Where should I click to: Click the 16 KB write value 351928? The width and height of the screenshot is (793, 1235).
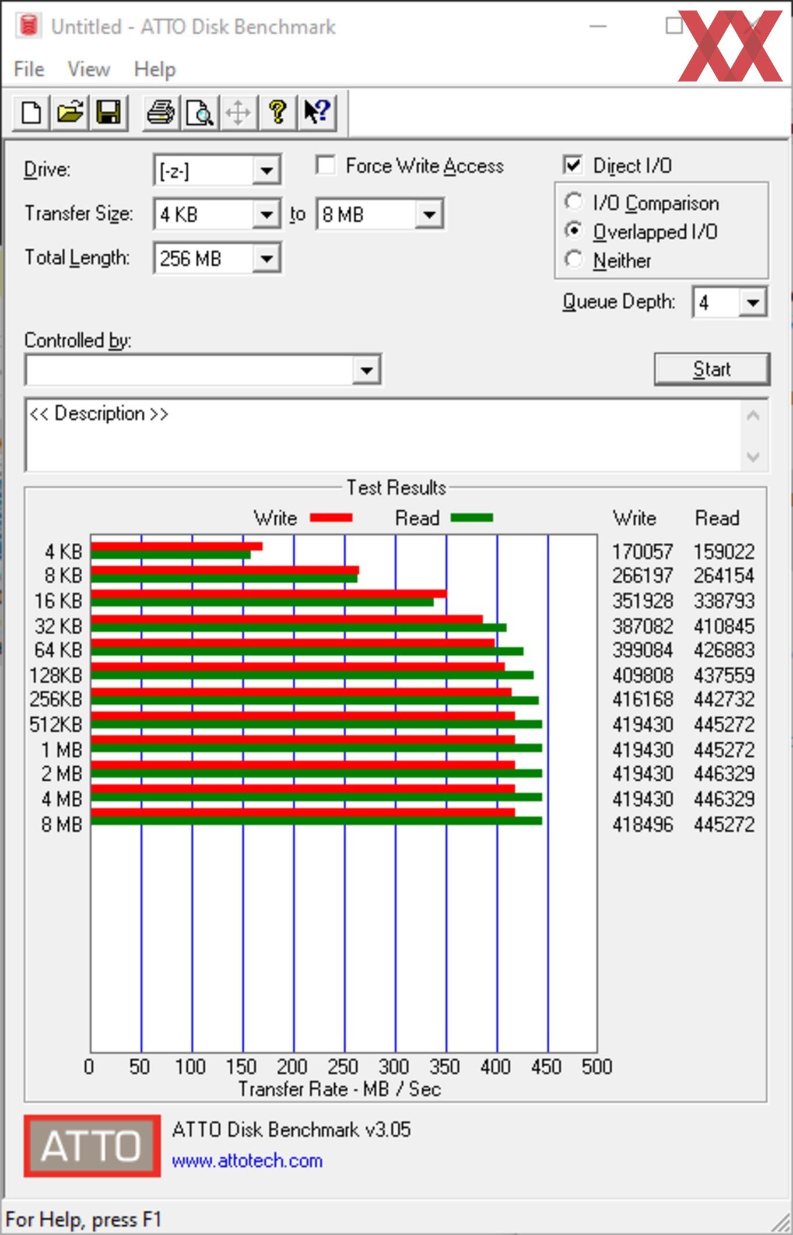[x=643, y=601]
